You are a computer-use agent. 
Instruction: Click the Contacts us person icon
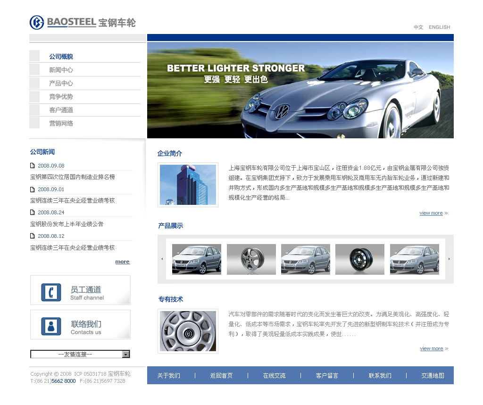[51, 326]
